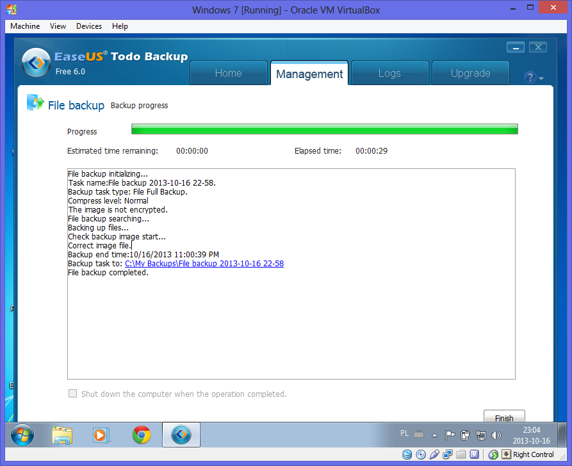Screen dimensions: 572x466
Task: Open the network tray icon
Action: click(481, 435)
